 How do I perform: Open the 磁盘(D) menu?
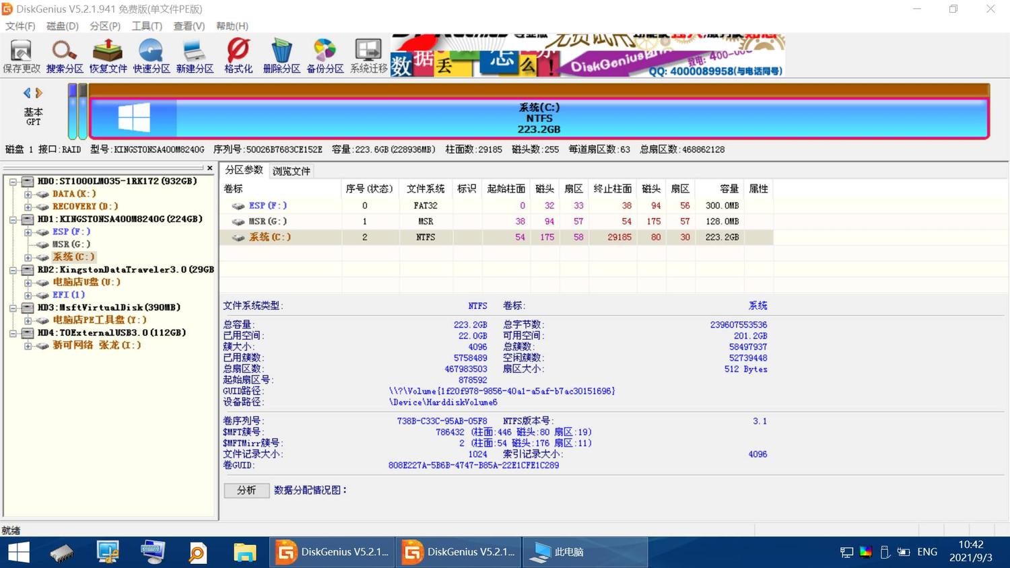point(63,26)
